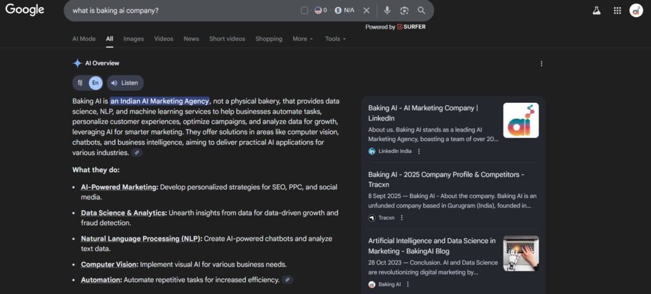Click the Listen audio button

(125, 83)
